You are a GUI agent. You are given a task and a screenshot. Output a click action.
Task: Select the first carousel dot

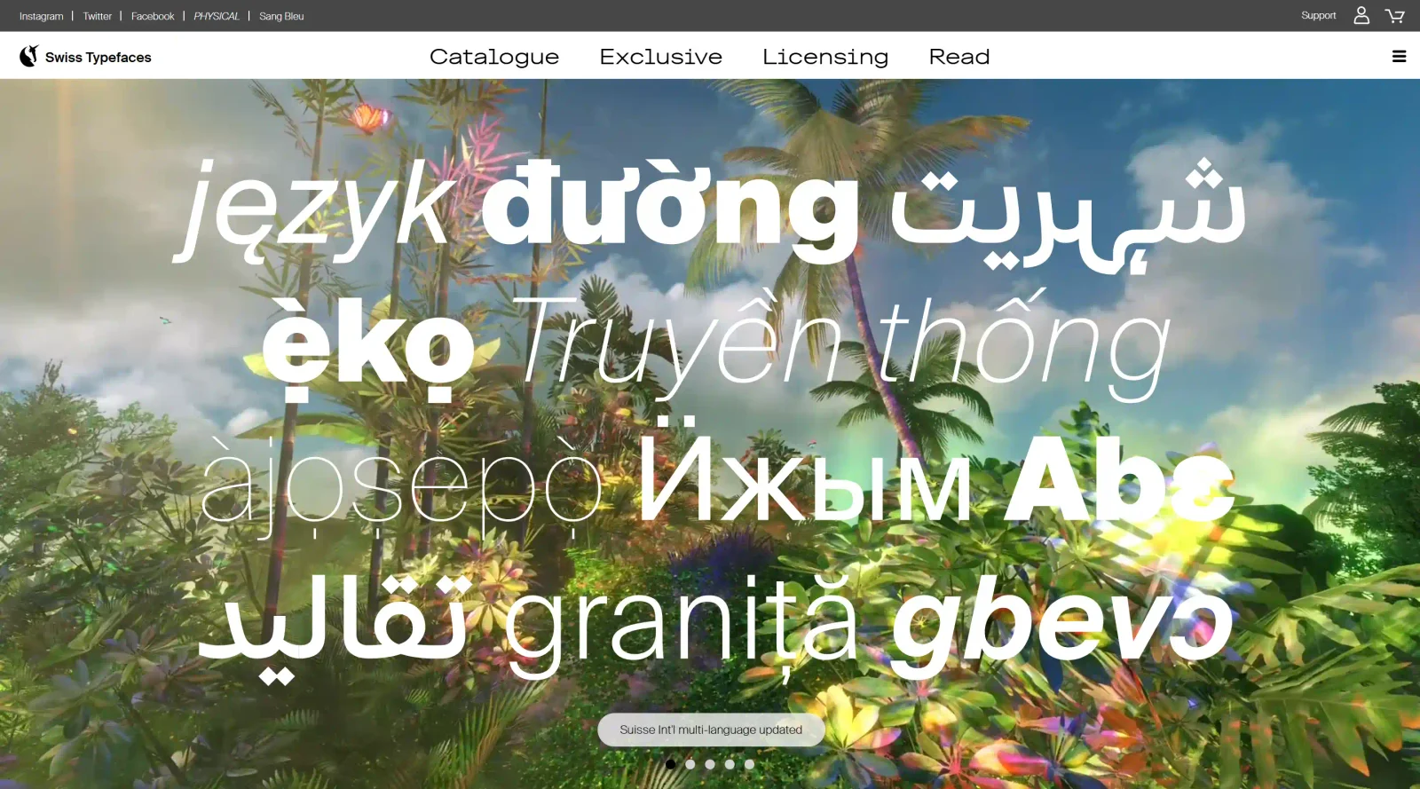[670, 764]
